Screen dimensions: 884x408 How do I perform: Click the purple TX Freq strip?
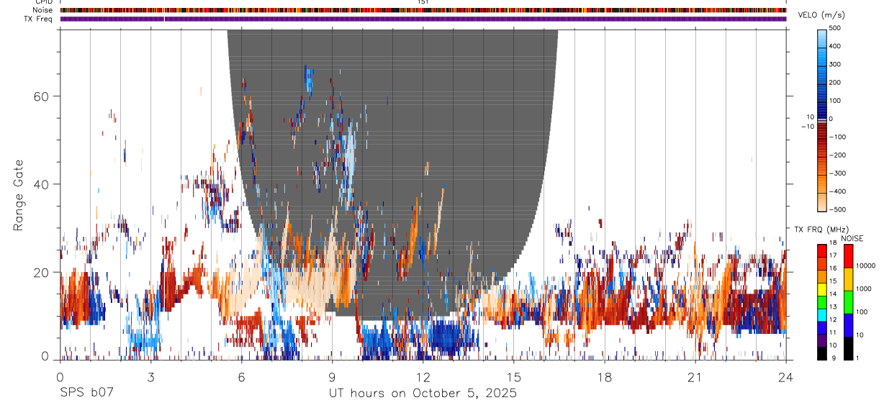tap(423, 19)
